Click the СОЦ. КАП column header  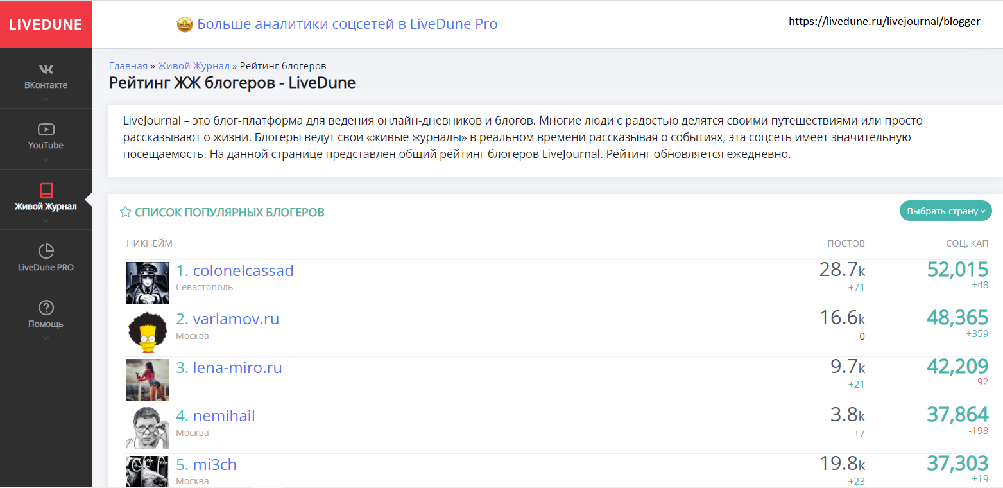(967, 243)
